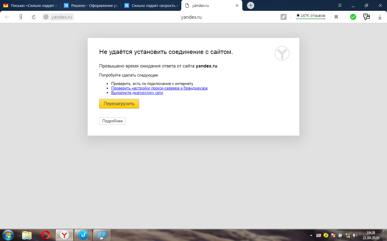Switch input language via the US flag
387x241 pixels.
click(x=319, y=235)
